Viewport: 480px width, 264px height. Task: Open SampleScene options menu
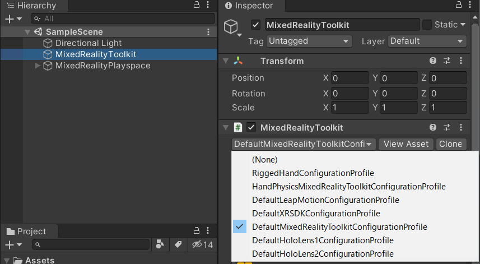208,32
